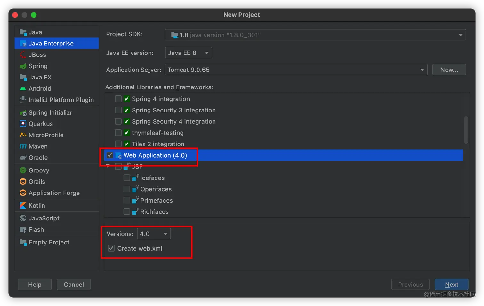484x306 pixels.
Task: Click the Java FX folder icon
Action: (23, 77)
